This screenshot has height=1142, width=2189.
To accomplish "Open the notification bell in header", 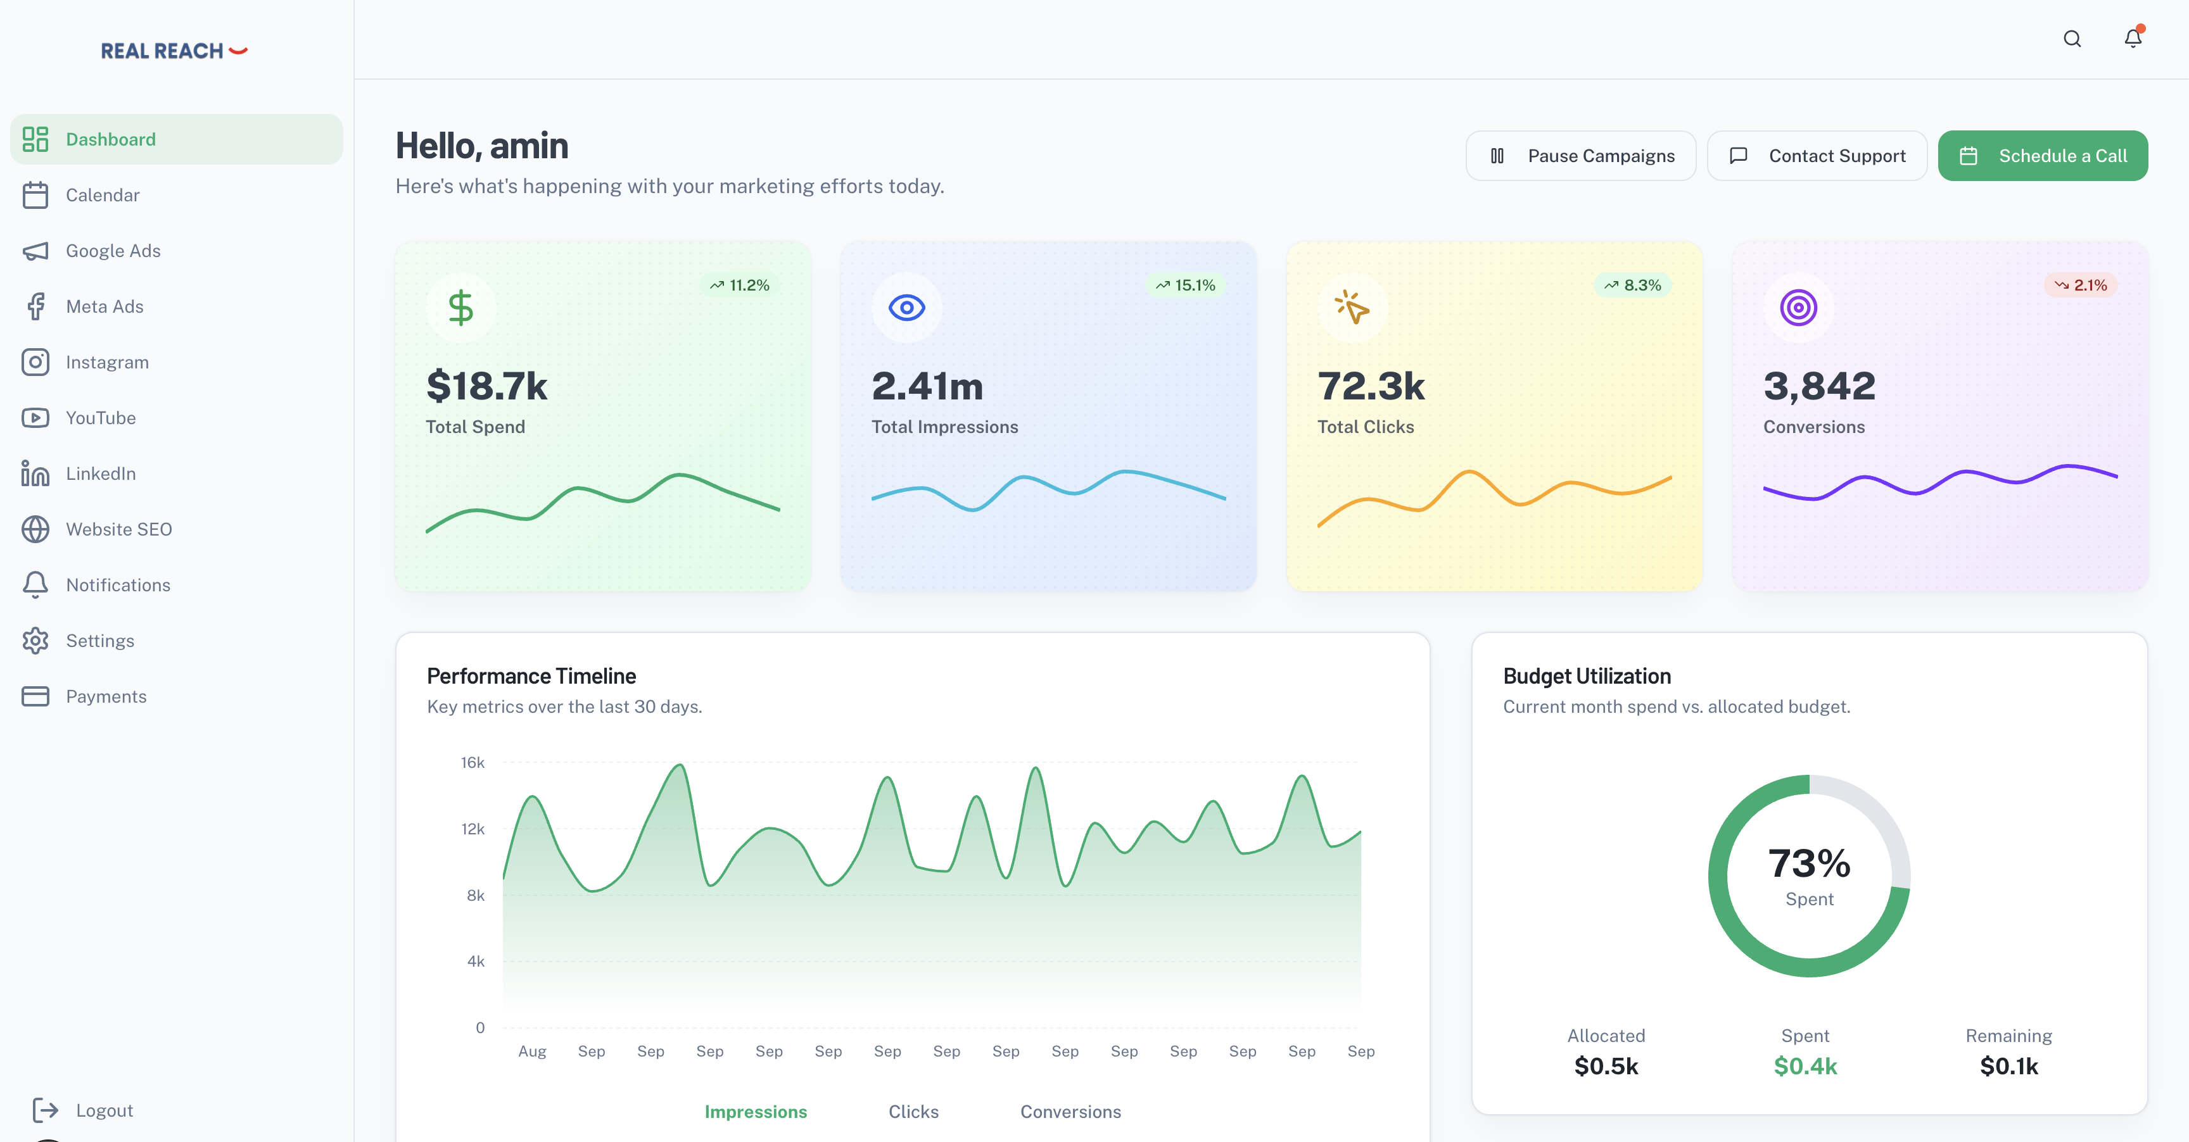I will coord(2132,38).
